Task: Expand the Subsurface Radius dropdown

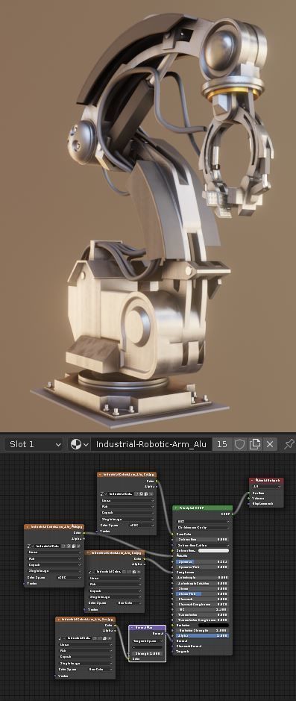Action: coord(203,546)
